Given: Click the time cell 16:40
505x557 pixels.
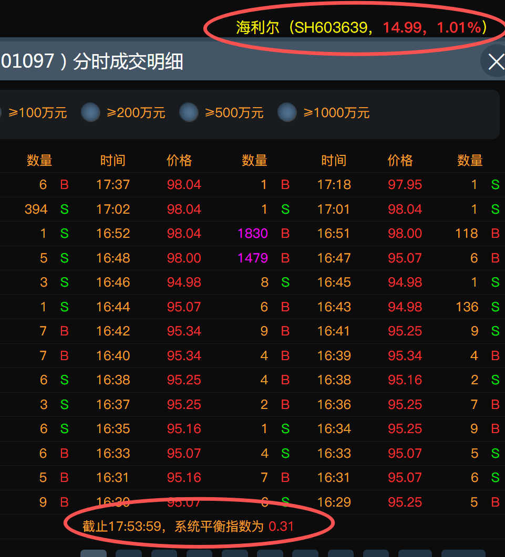Looking at the screenshot, I should (113, 355).
